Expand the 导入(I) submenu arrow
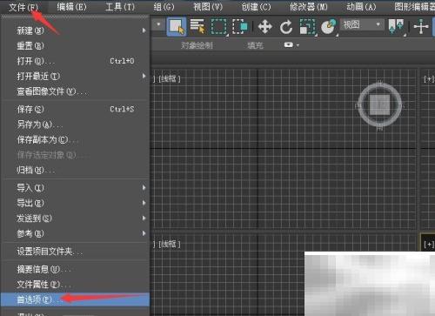This screenshot has height=316, width=435. (x=144, y=188)
